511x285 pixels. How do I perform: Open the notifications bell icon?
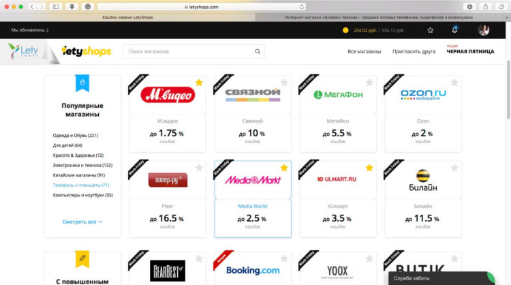454,30
